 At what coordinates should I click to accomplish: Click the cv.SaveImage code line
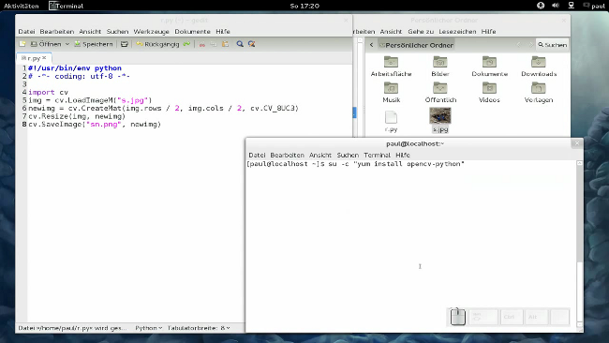coord(95,125)
